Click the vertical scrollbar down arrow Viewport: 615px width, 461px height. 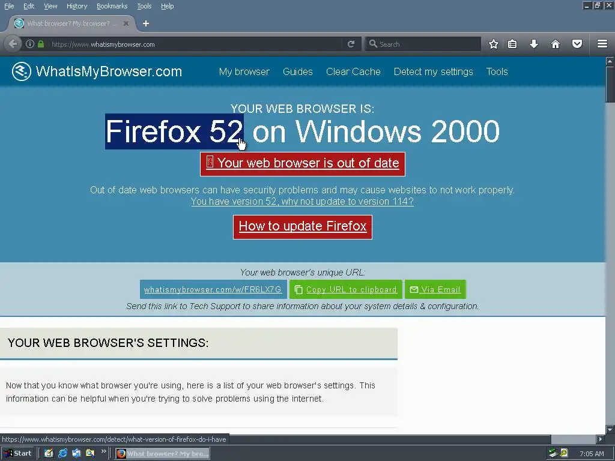(x=610, y=430)
